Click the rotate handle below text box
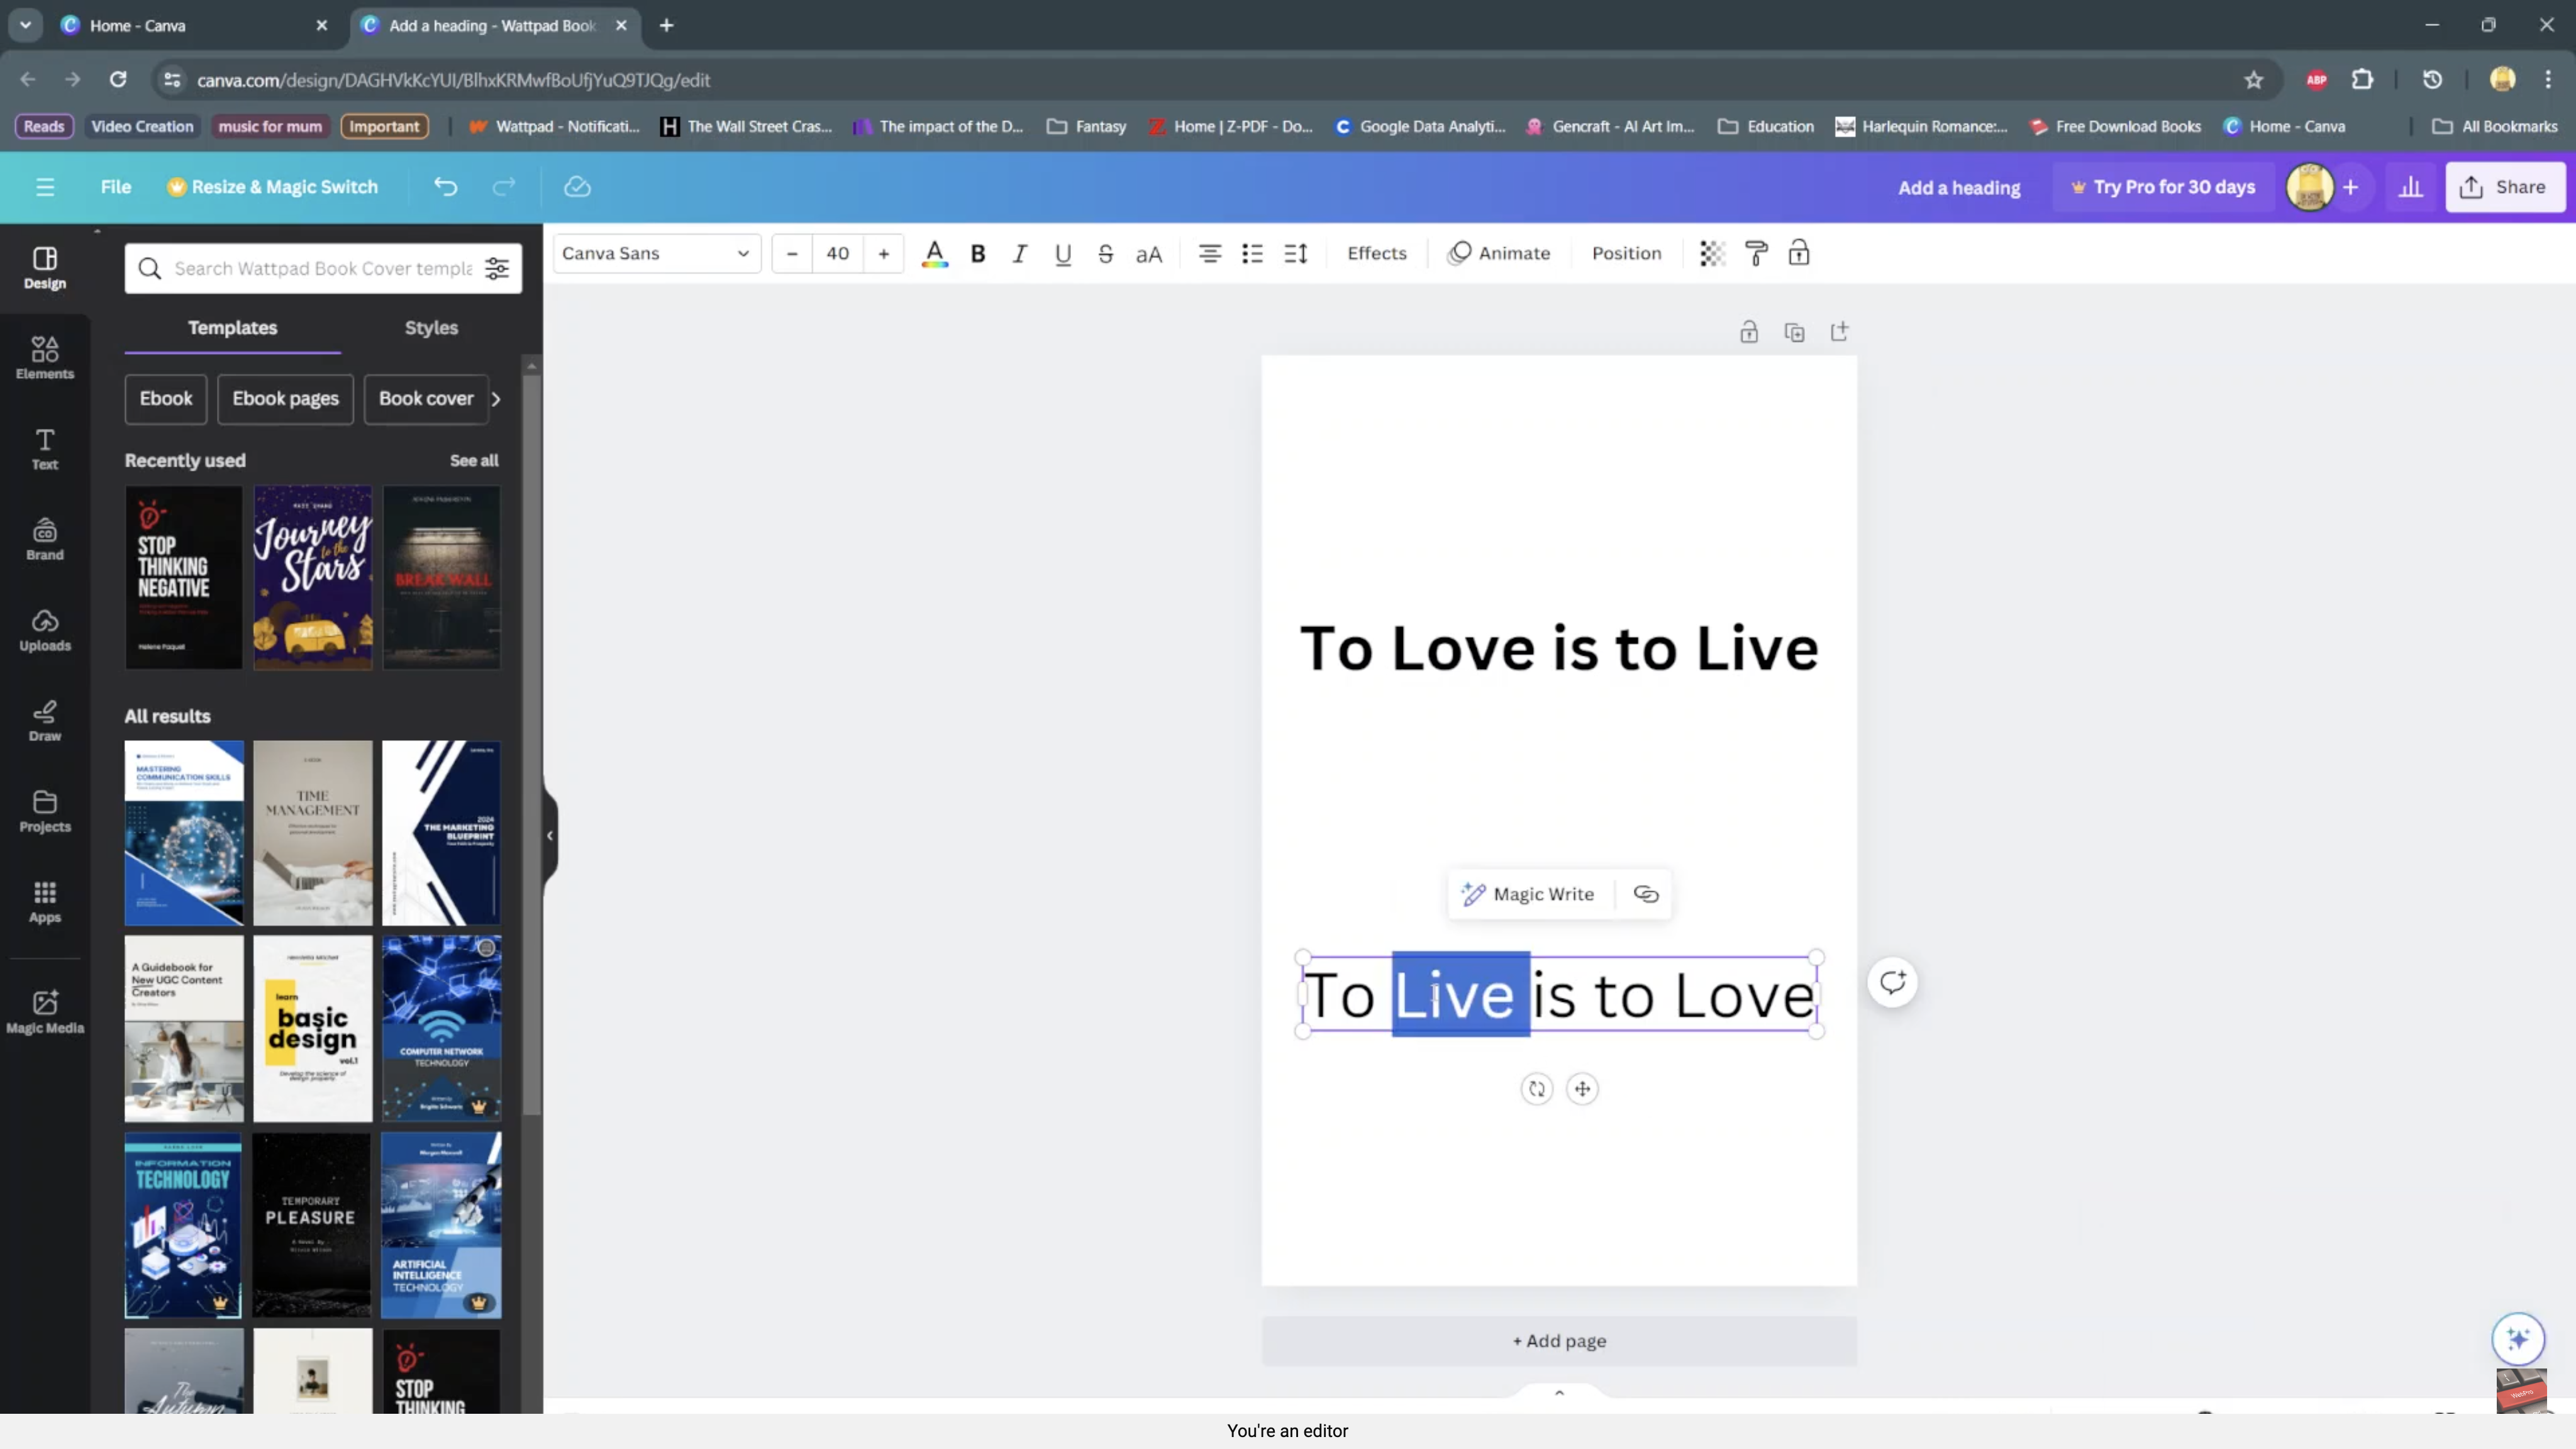This screenshot has width=2576, height=1449. [x=1537, y=1089]
